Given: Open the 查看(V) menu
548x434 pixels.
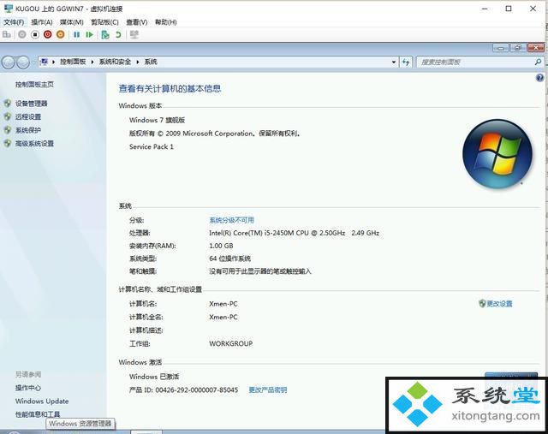Looking at the screenshot, I should [137, 22].
